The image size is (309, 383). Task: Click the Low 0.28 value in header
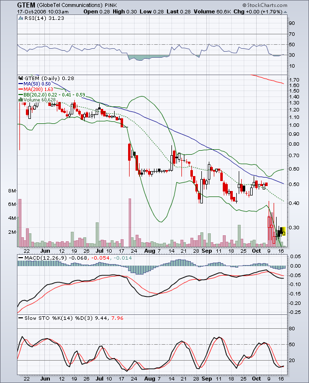152,12
